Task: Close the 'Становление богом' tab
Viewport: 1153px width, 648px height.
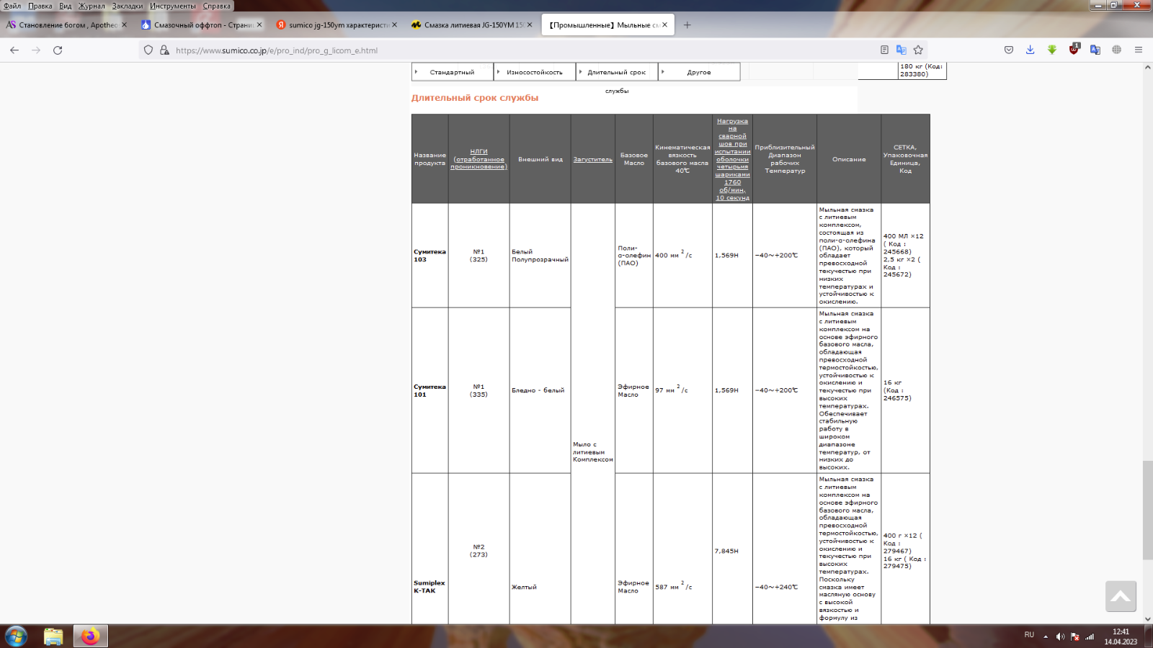Action: click(x=124, y=25)
